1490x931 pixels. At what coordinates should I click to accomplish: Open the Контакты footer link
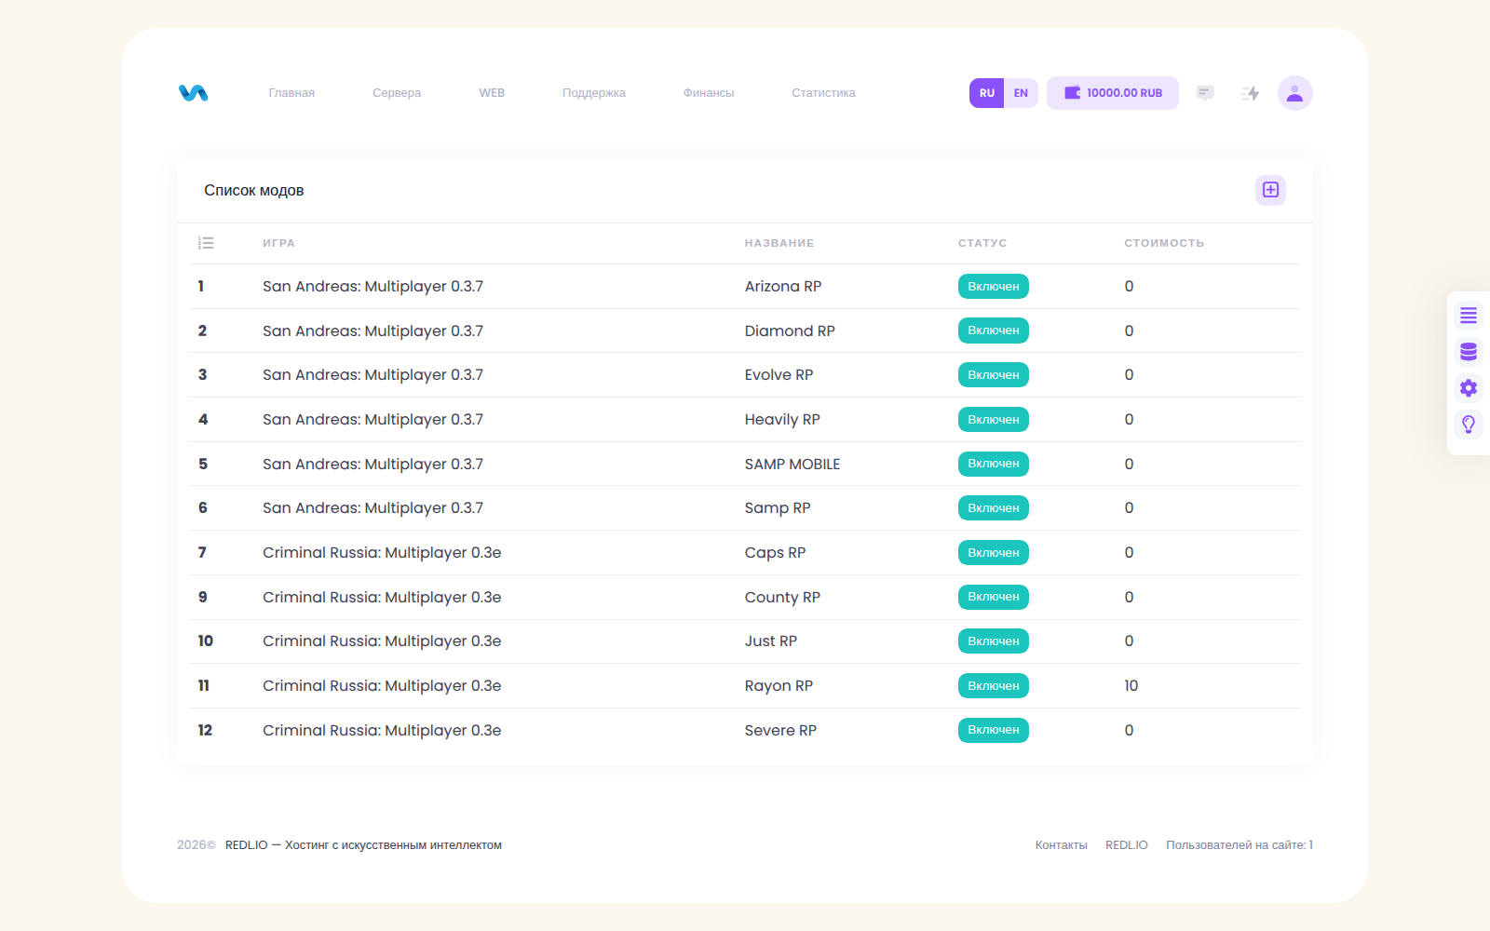pos(1062,845)
